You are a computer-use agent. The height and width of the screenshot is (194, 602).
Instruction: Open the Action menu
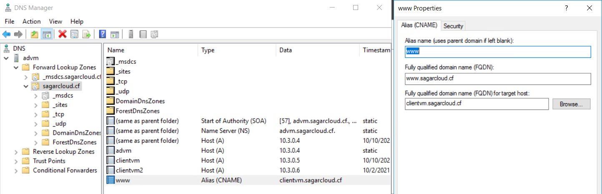coord(32,21)
